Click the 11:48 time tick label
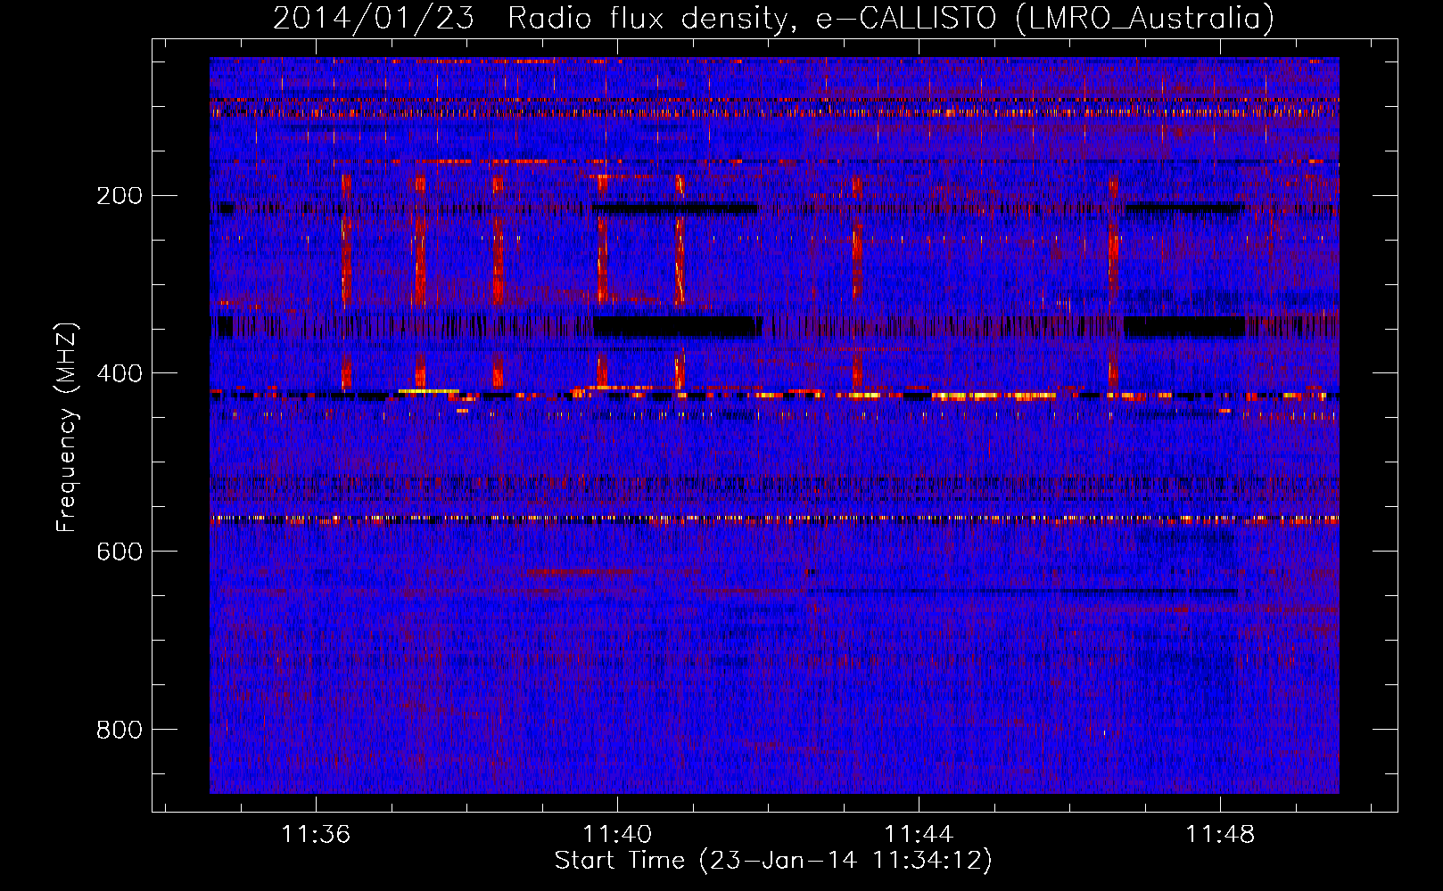This screenshot has width=1443, height=891. coord(1220,834)
